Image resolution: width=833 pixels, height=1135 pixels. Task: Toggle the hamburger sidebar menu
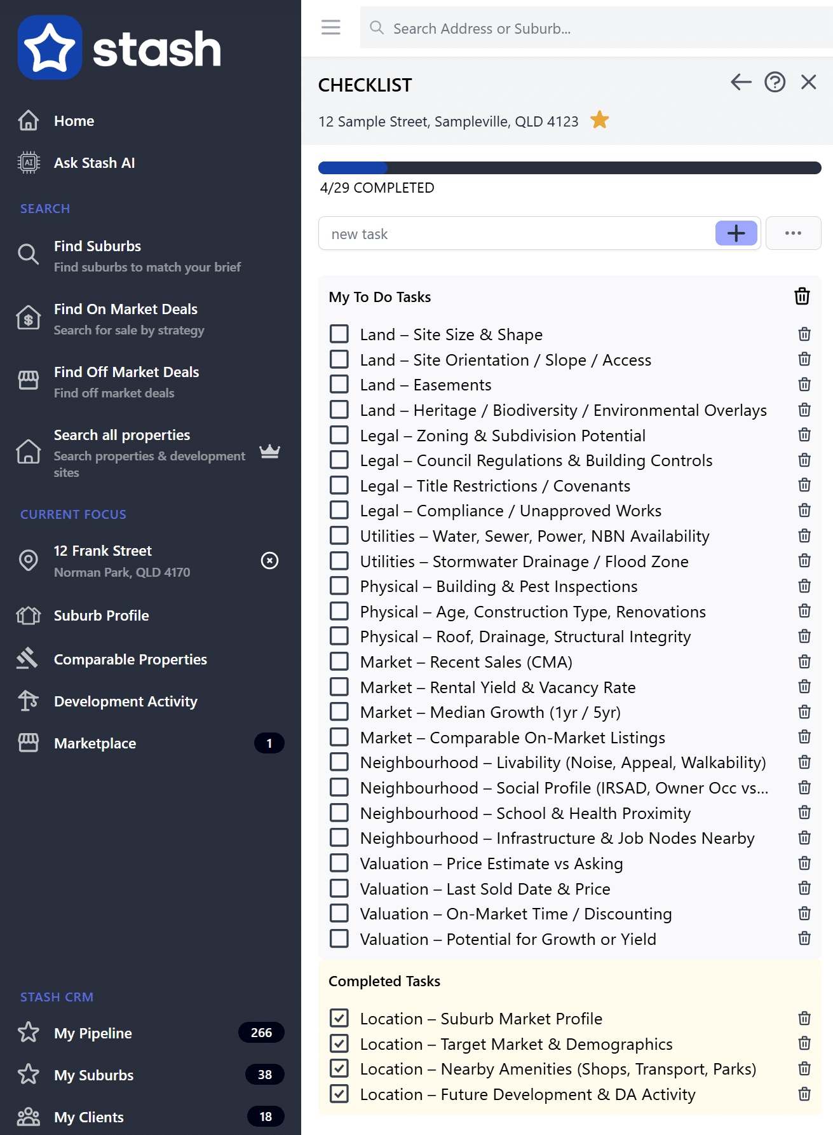330,27
